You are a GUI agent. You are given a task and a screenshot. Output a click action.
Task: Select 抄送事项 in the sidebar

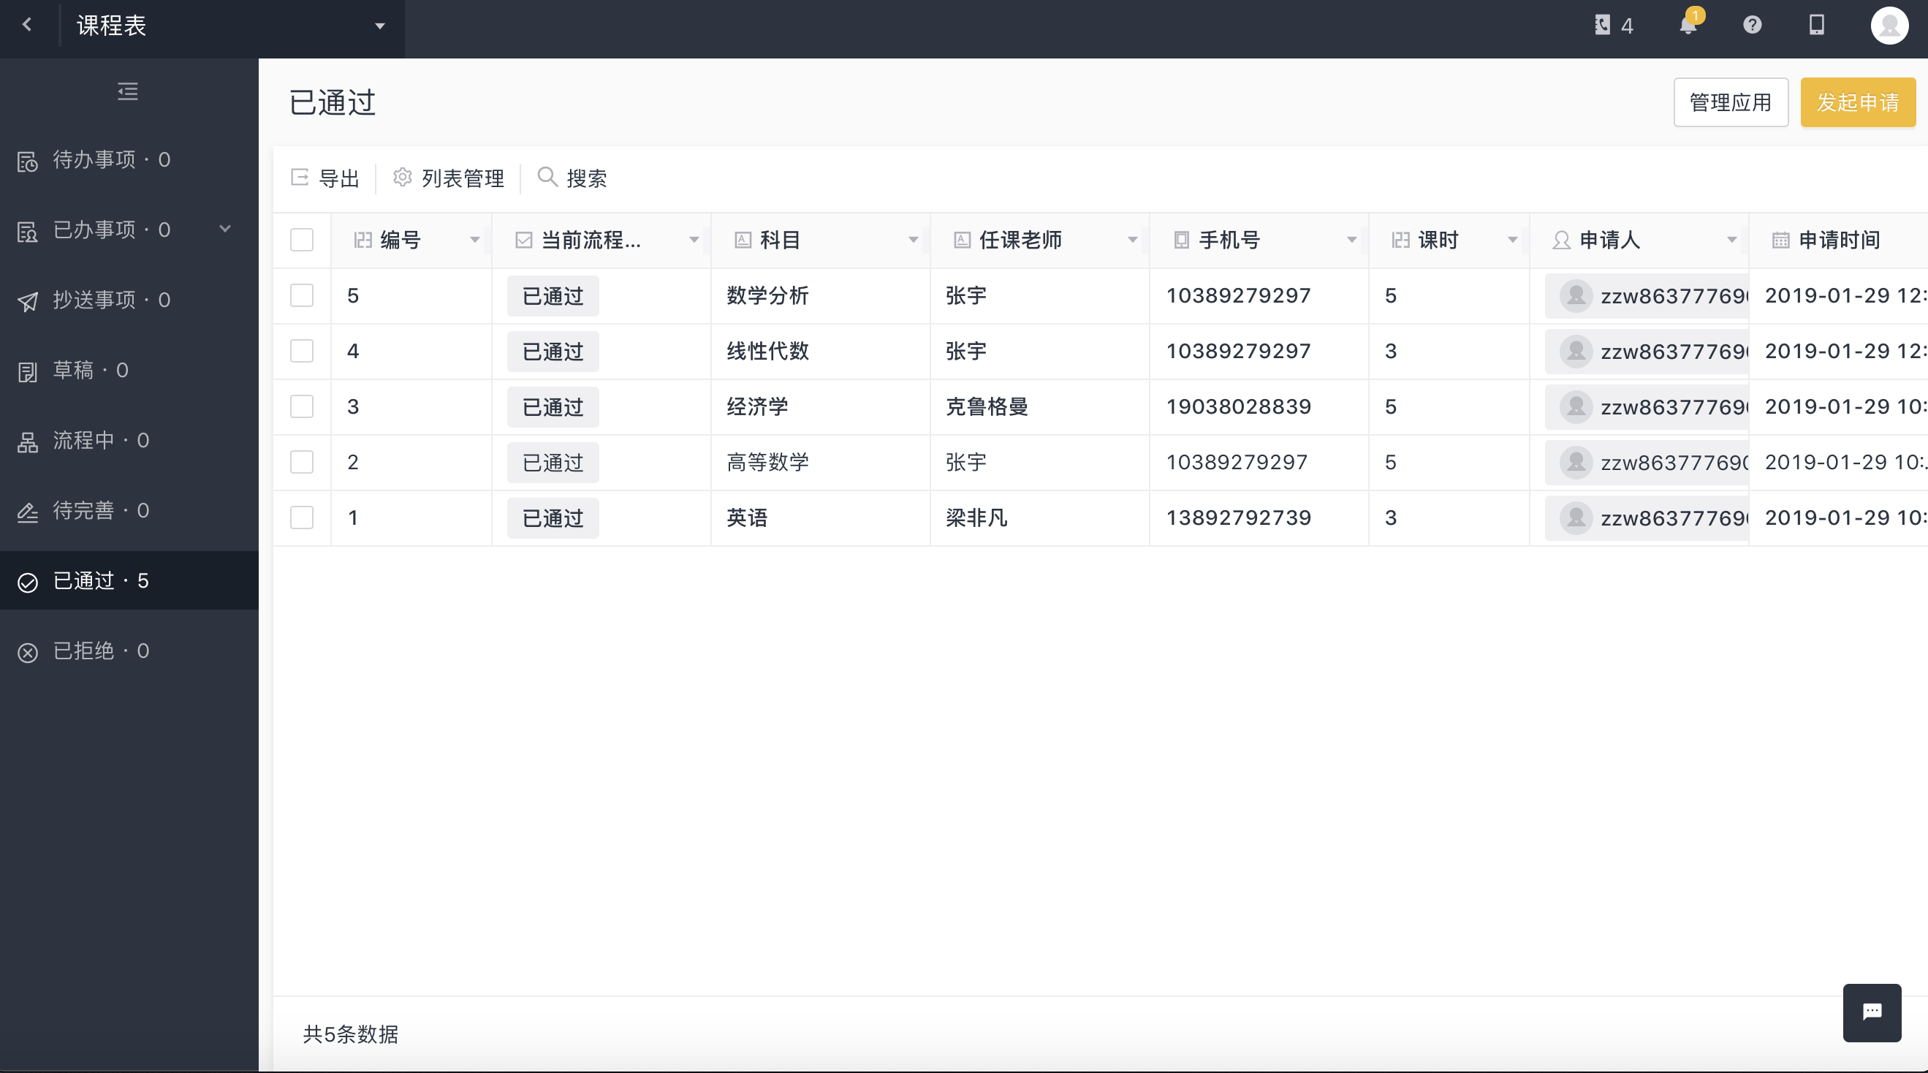pos(129,300)
